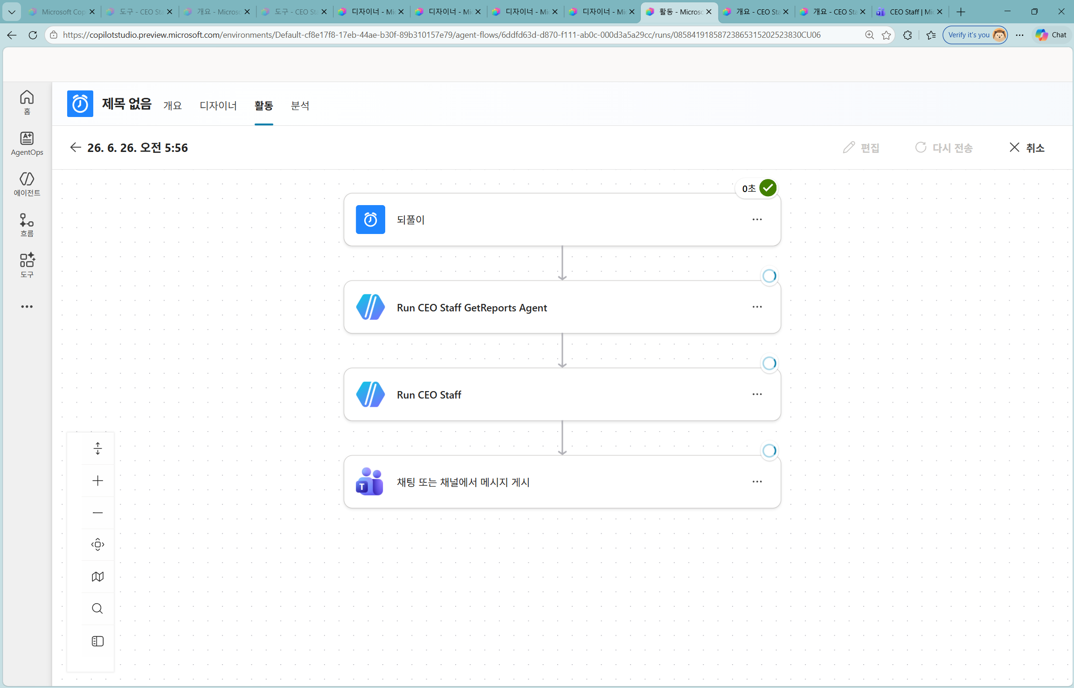Open options menu for Run CEO Staff step
The height and width of the screenshot is (688, 1074).
757,394
